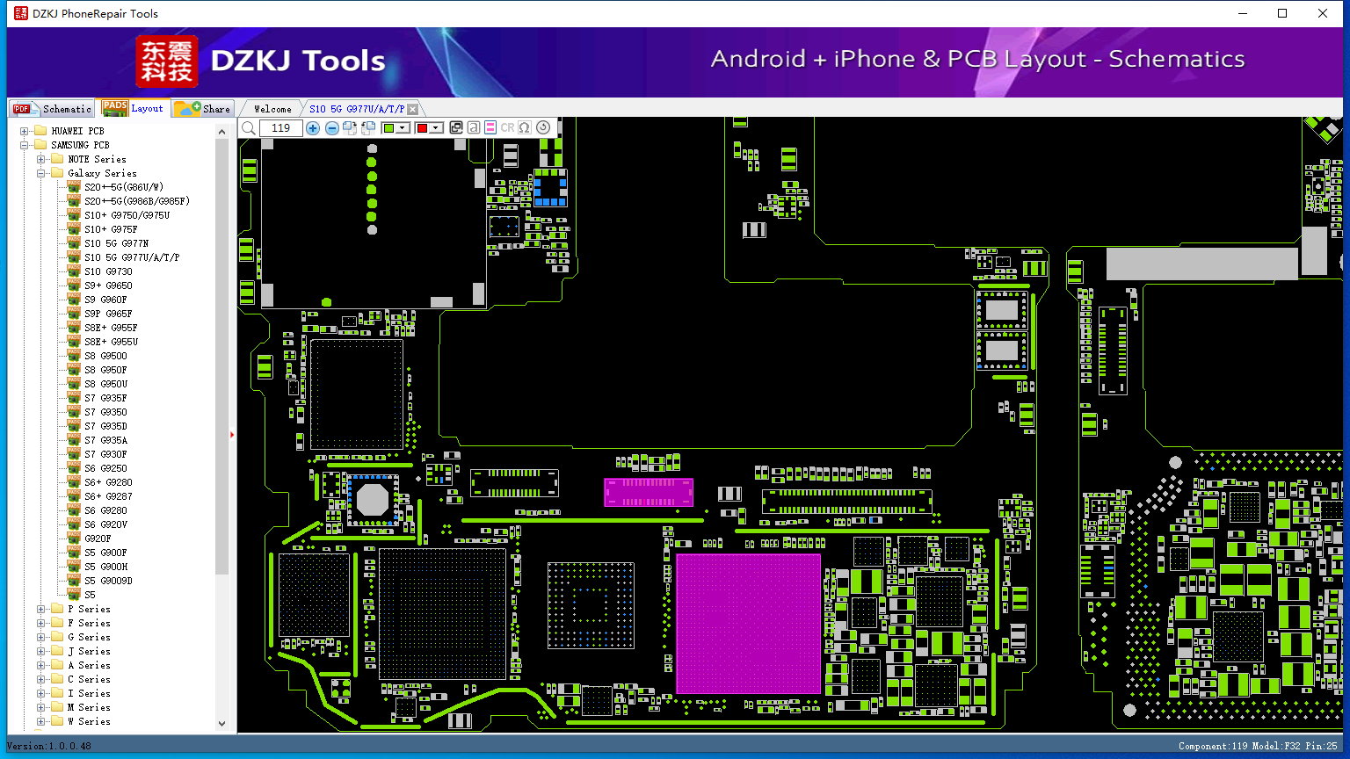
Task: Click the overlapping windows layer icon
Action: [x=456, y=128]
